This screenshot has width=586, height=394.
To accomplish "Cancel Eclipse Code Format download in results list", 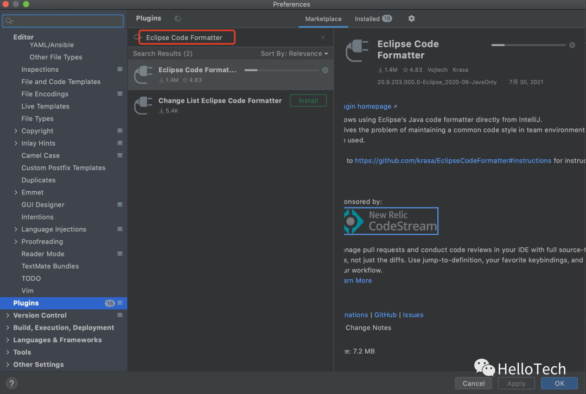I will coord(325,70).
